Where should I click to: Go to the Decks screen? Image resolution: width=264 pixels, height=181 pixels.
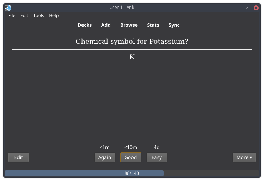(85, 25)
